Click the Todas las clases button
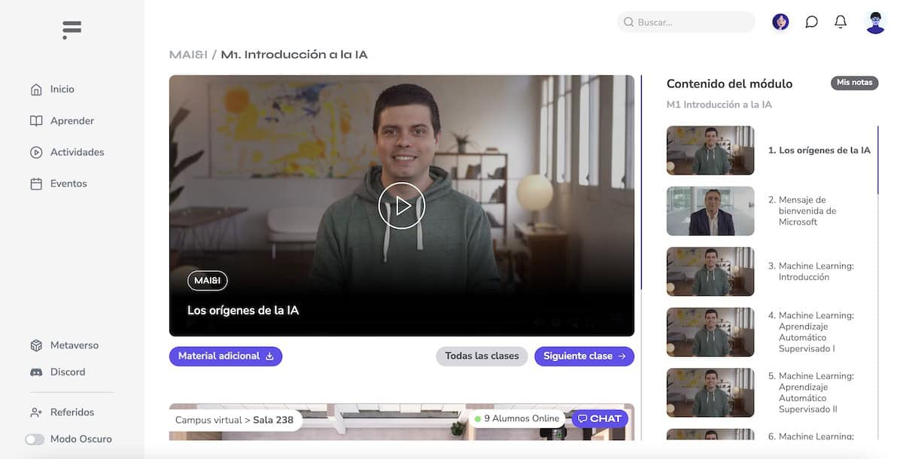Viewport: 903px width, 459px height. 482,356
